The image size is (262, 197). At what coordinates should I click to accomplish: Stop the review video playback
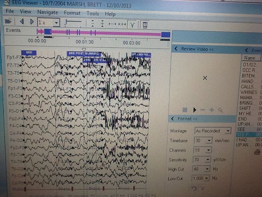[184, 110]
